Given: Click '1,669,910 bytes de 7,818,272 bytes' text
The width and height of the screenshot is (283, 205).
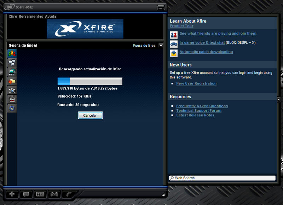Looking at the screenshot, I should 87,88.
